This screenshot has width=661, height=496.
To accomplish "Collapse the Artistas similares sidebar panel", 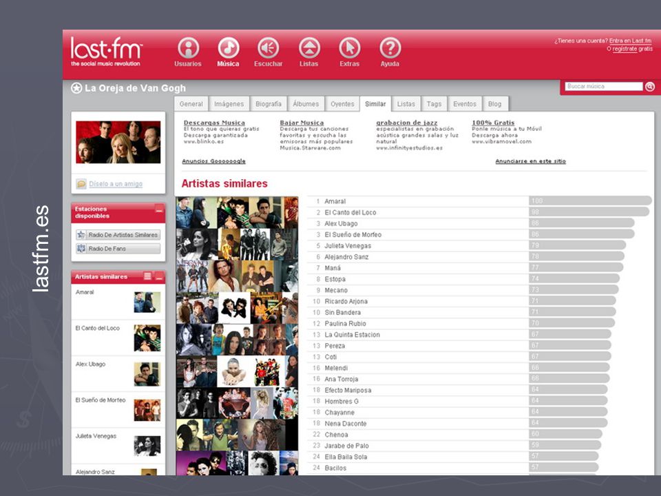I will coord(159,277).
